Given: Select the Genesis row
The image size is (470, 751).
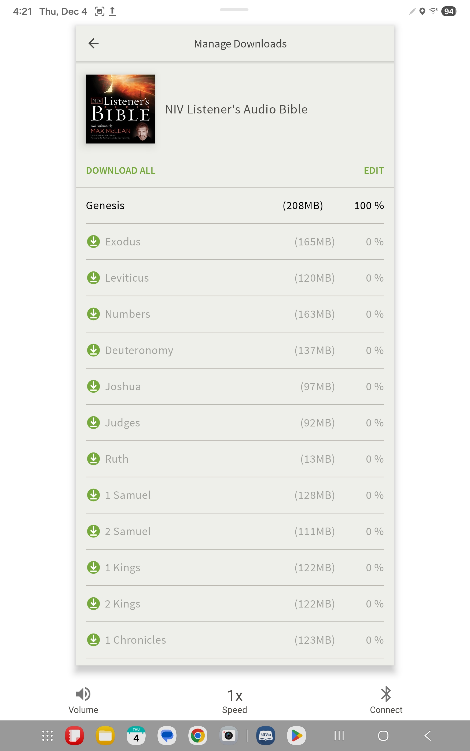Looking at the screenshot, I should pos(235,205).
